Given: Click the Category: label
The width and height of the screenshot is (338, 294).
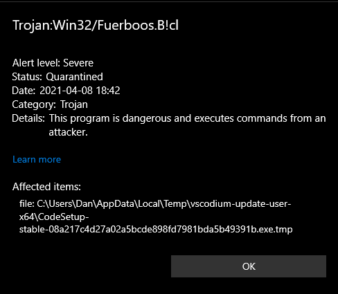Looking at the screenshot, I should 34,104.
